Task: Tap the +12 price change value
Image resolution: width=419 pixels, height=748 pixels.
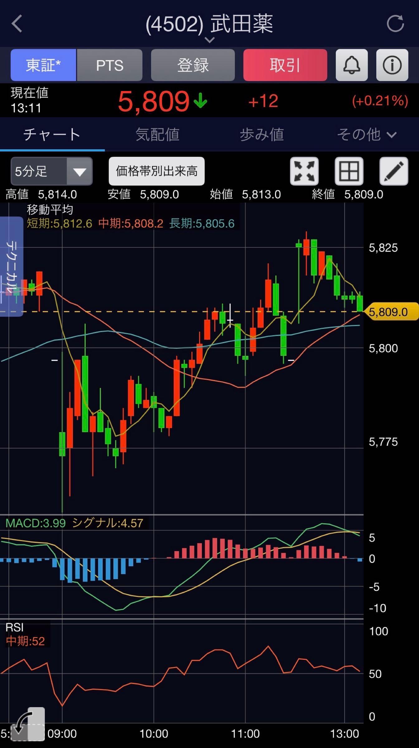Action: pos(263,101)
